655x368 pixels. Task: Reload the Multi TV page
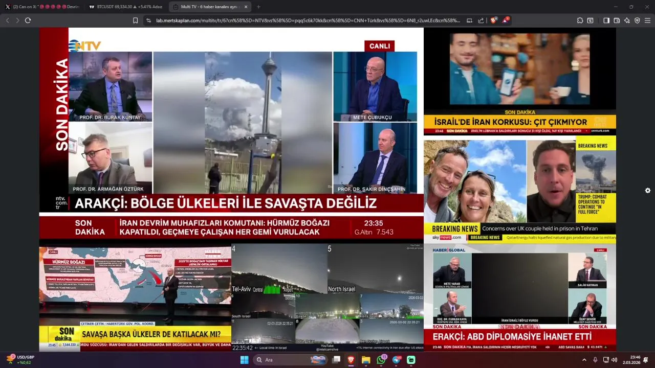(28, 20)
